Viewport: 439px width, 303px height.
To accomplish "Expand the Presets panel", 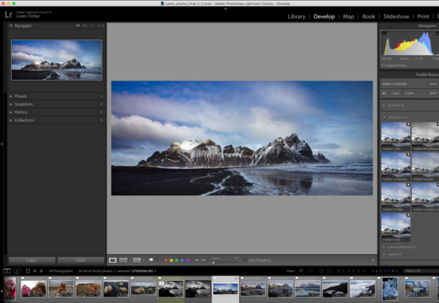I will tap(10, 96).
